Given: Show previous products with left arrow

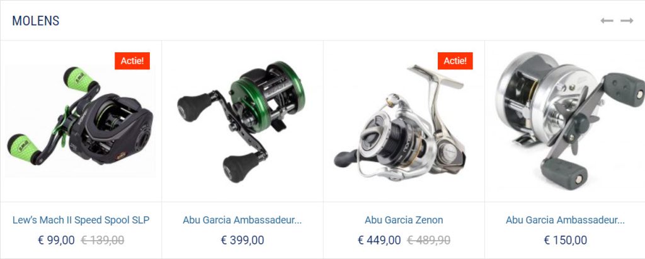Looking at the screenshot, I should click(607, 21).
